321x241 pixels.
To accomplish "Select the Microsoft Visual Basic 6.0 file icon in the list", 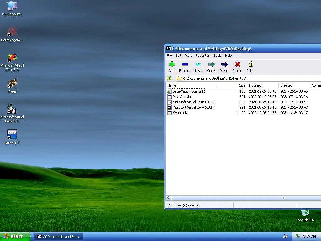I will click(170, 102).
